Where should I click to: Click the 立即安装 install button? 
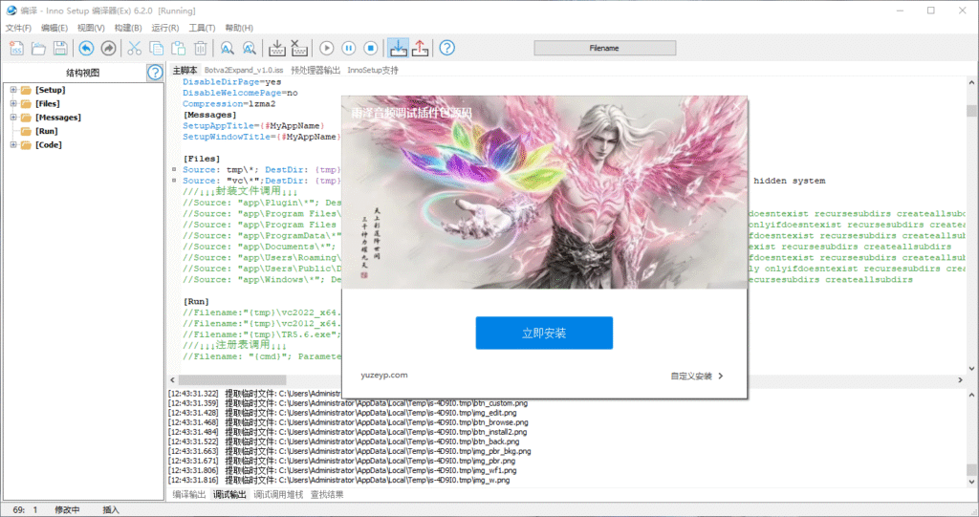(544, 333)
